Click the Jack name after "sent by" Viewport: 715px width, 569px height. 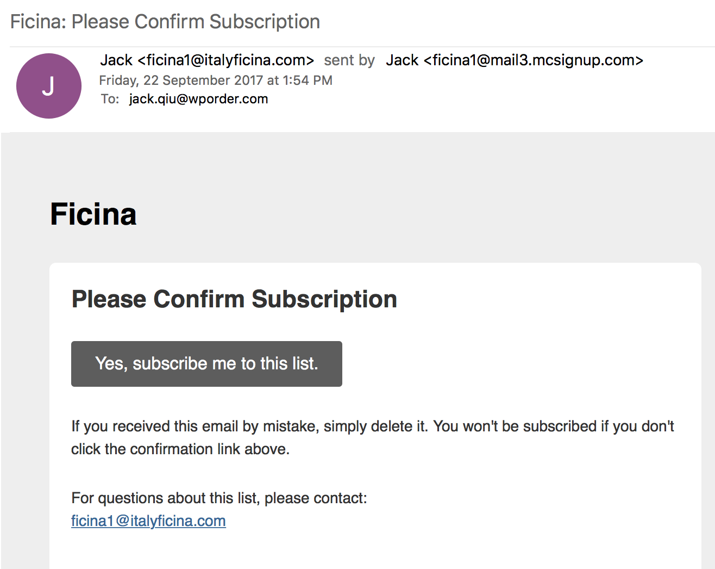pos(402,60)
